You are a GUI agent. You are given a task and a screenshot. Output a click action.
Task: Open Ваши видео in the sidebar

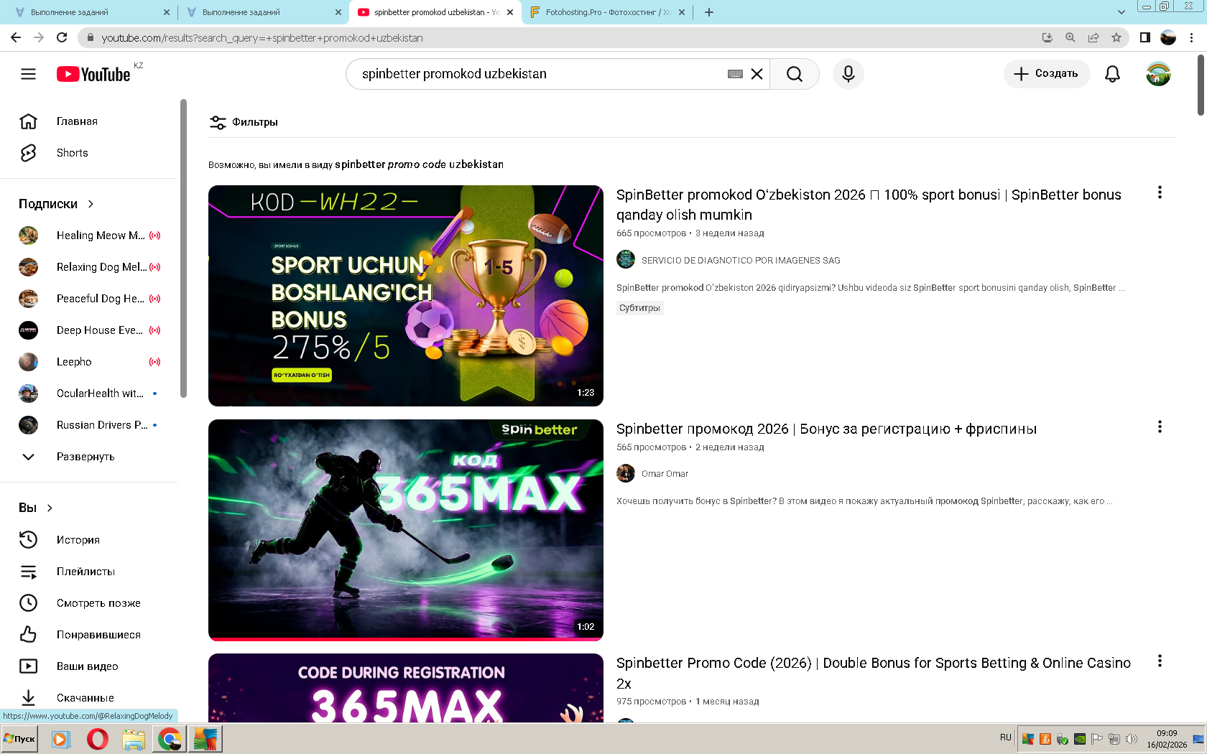pos(88,666)
